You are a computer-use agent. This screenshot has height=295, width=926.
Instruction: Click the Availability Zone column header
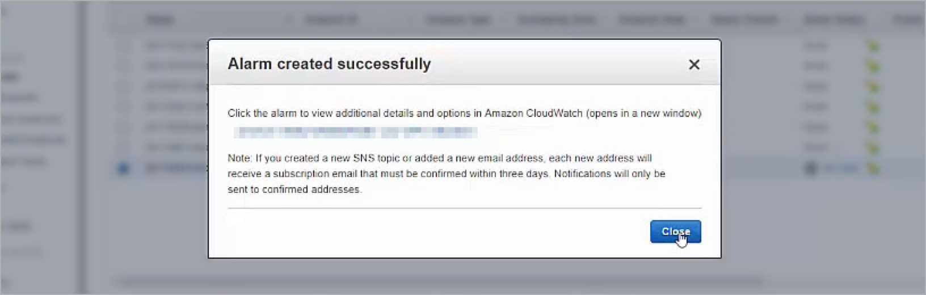point(556,20)
